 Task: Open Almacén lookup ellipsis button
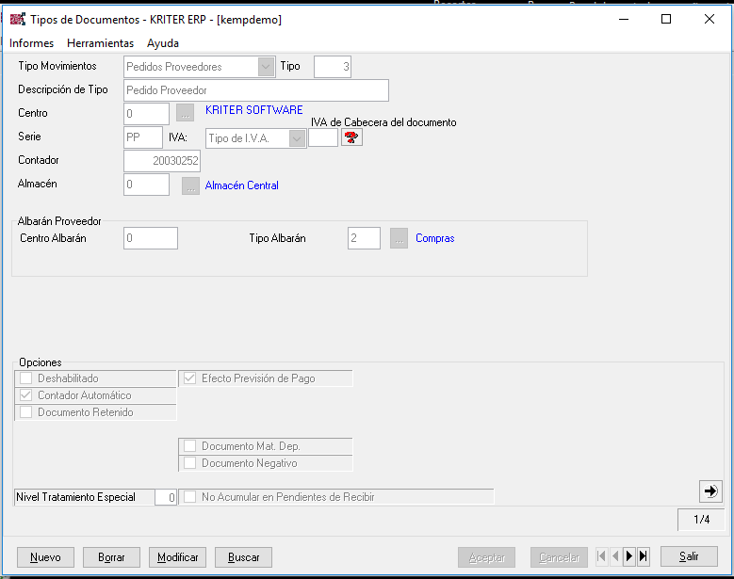(190, 185)
